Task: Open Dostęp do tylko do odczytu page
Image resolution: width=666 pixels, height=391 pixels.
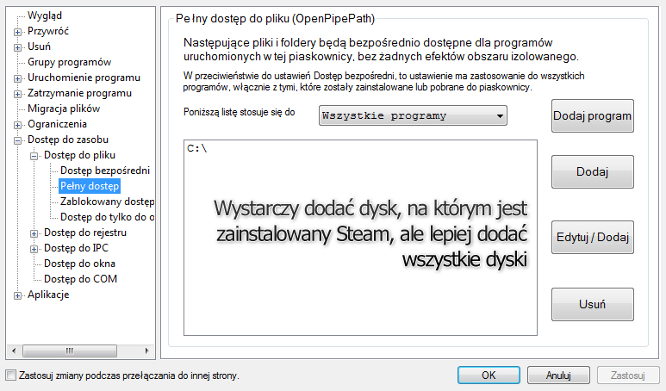Action: [107, 217]
